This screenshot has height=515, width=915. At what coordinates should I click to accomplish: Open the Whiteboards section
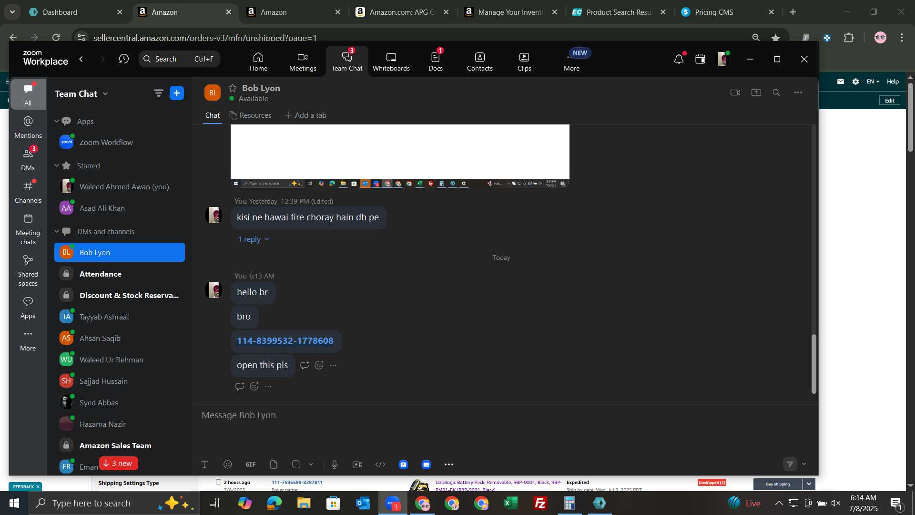click(x=391, y=62)
